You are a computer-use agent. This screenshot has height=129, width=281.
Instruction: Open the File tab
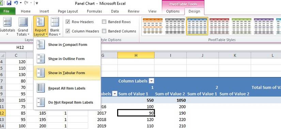pyautogui.click(x=6, y=11)
